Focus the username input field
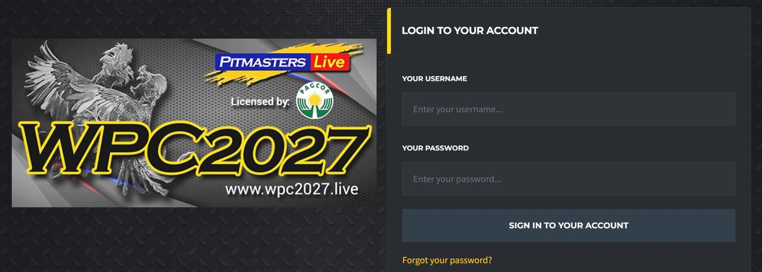 (x=569, y=109)
